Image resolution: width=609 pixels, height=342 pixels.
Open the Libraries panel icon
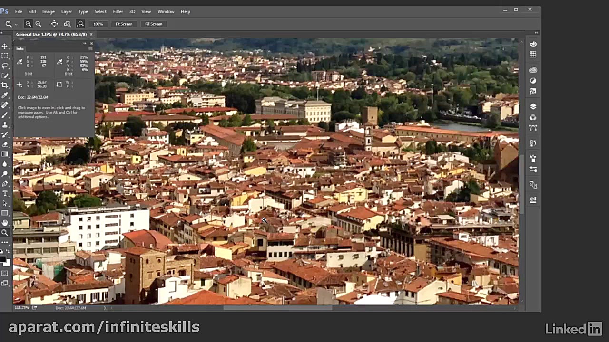click(x=533, y=70)
